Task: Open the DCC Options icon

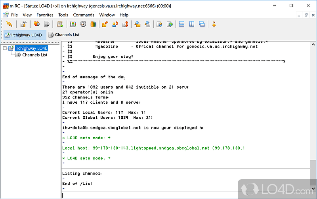Action: tap(125, 24)
